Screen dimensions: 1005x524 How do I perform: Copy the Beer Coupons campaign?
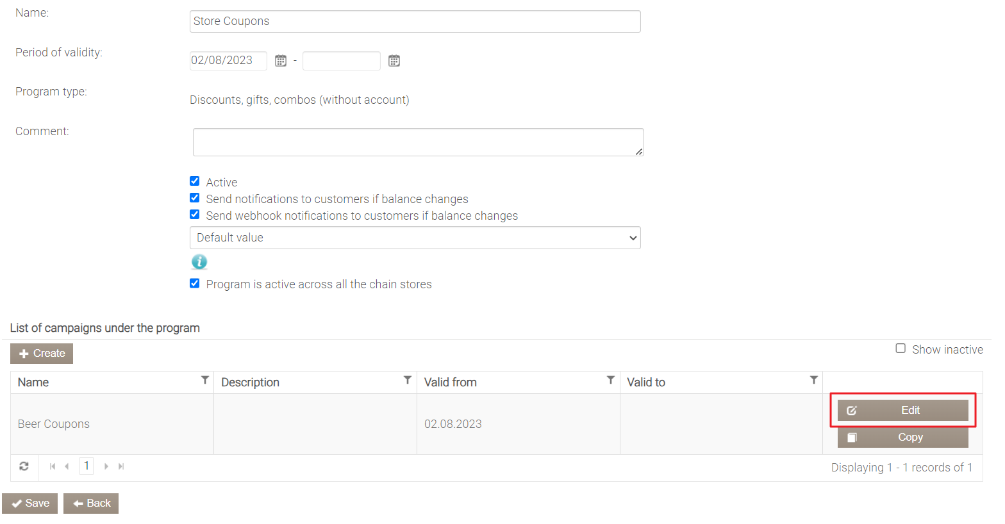click(x=902, y=438)
